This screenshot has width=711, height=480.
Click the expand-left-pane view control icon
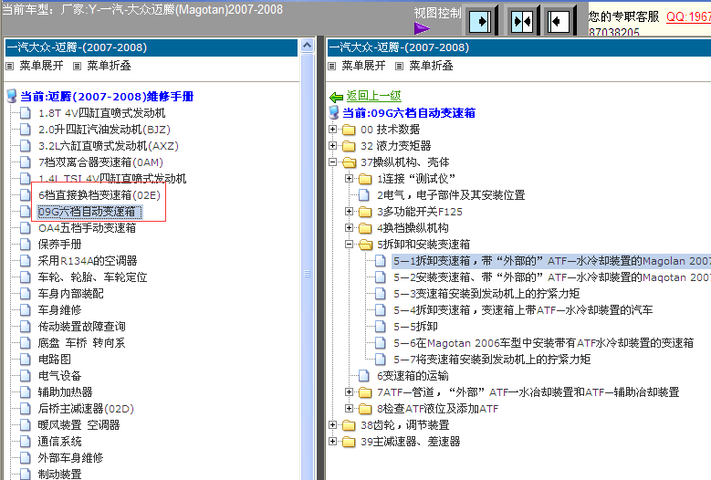(x=558, y=21)
